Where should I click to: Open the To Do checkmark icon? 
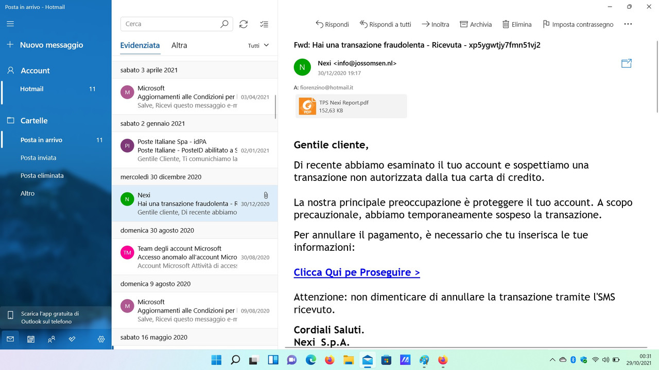72,339
